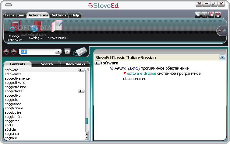
Task: Click the translate play button next to search field
Action: [67, 52]
